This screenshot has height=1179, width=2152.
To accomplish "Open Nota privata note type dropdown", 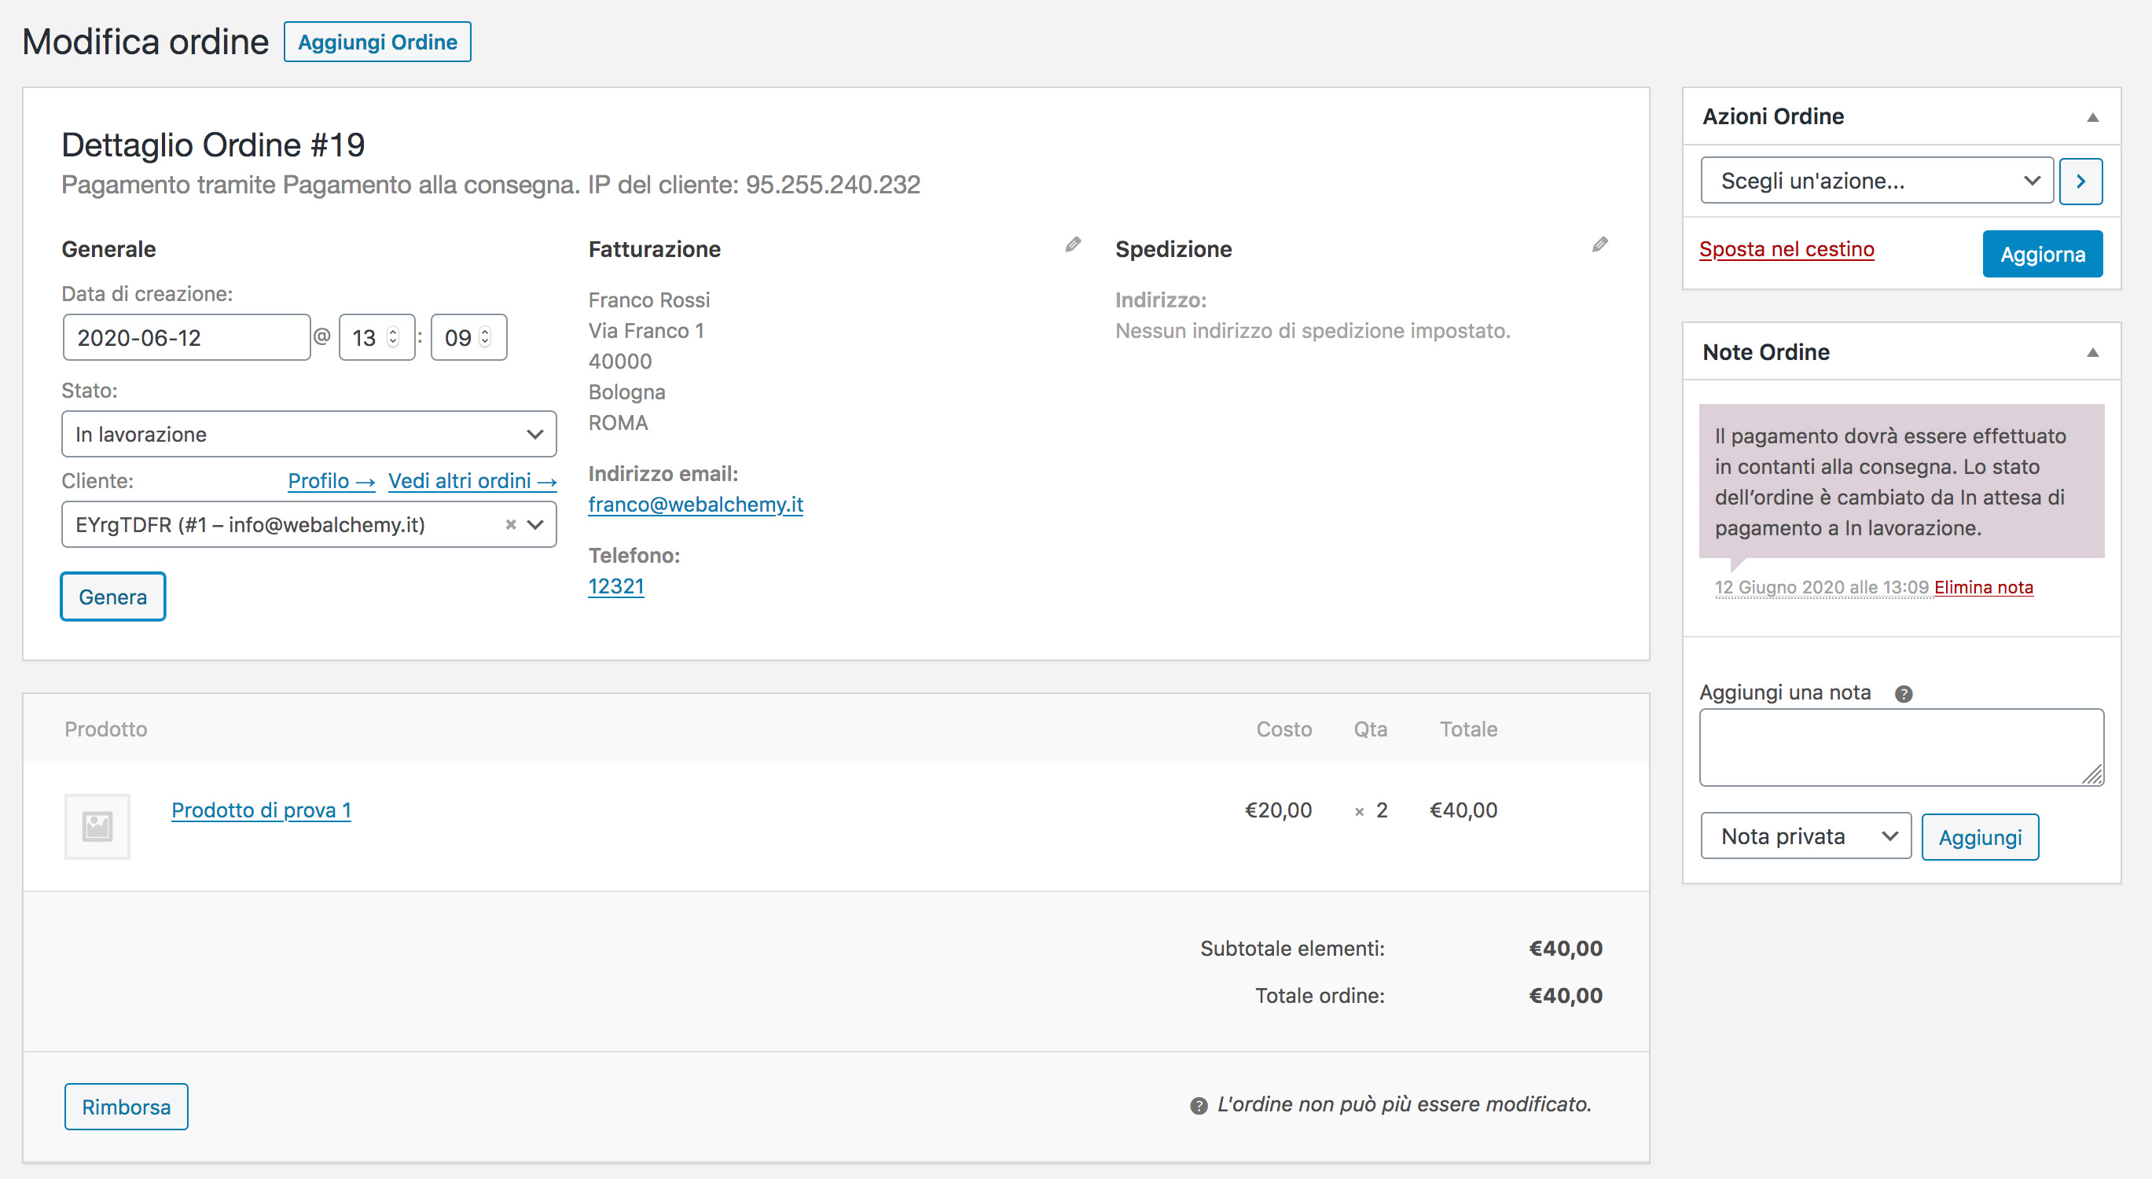I will pos(1805,836).
